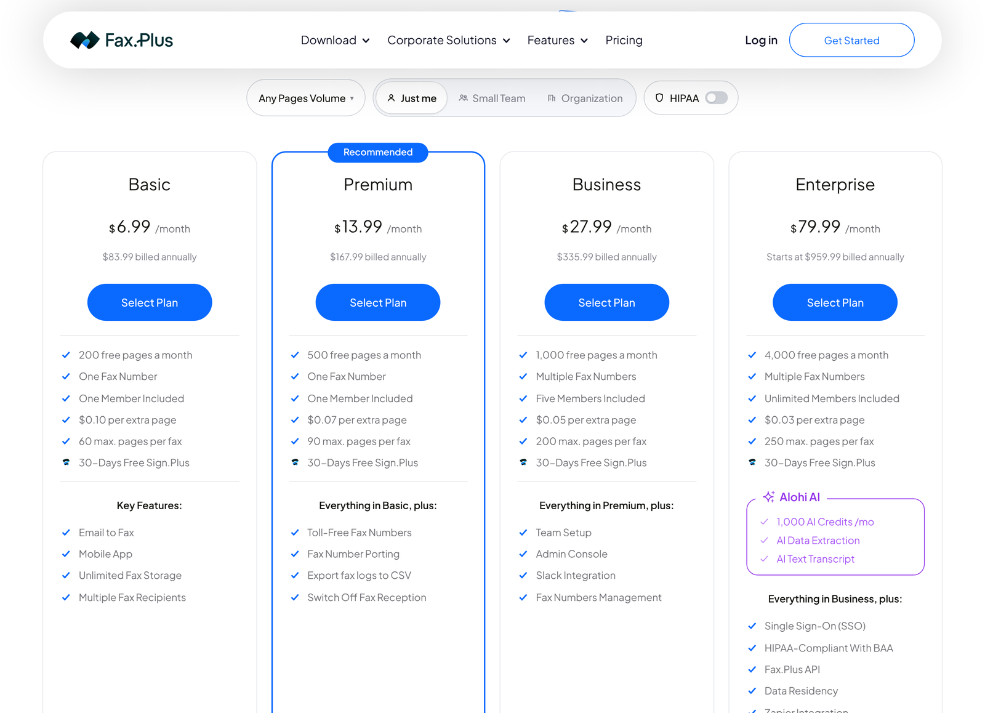The width and height of the screenshot is (985, 713).
Task: Click the Alohi AI sparkle icon
Action: (x=769, y=497)
